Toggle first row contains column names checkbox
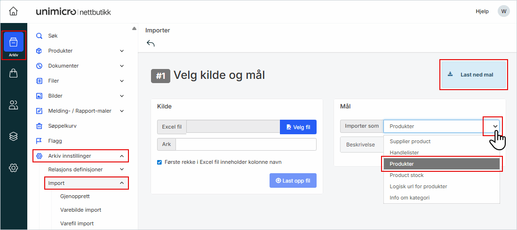The width and height of the screenshot is (517, 230). pyautogui.click(x=160, y=162)
